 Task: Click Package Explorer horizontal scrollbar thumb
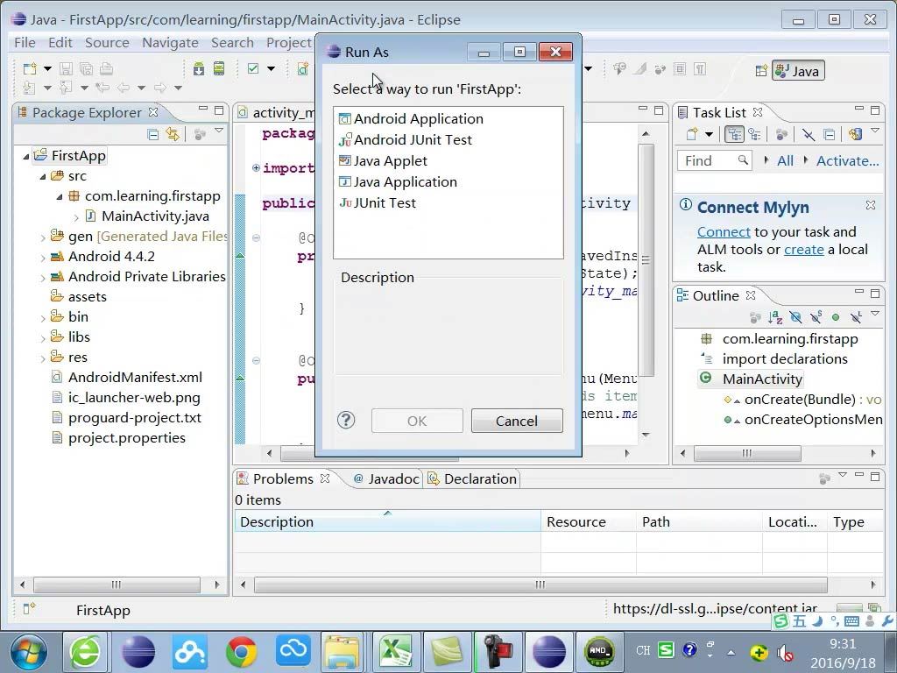pos(117,584)
